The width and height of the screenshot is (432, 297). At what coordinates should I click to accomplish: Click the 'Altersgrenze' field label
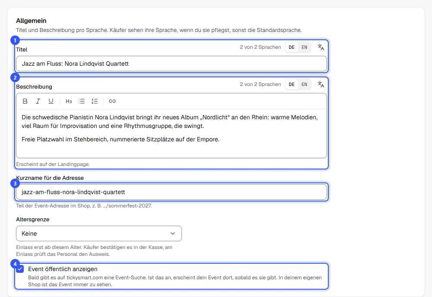(x=33, y=220)
